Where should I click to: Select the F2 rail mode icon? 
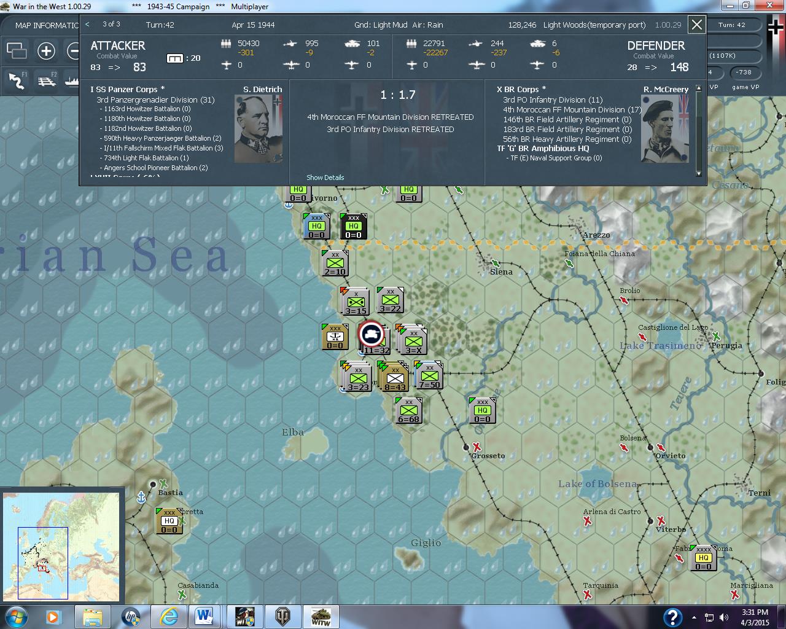pyautogui.click(x=47, y=80)
